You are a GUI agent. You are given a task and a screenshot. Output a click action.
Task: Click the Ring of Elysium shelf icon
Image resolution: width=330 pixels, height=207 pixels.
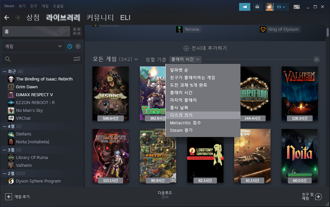pyautogui.click(x=263, y=29)
